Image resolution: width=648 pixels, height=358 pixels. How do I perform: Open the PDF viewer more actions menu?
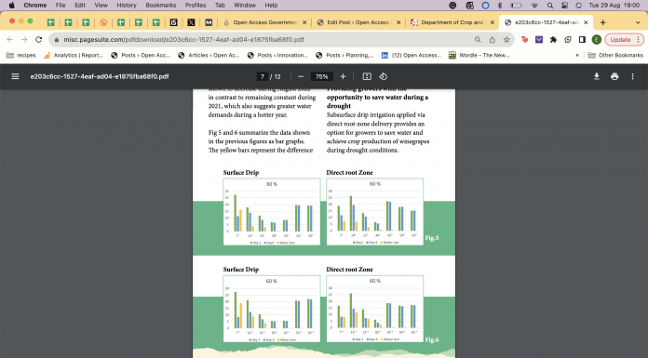pyautogui.click(x=632, y=76)
